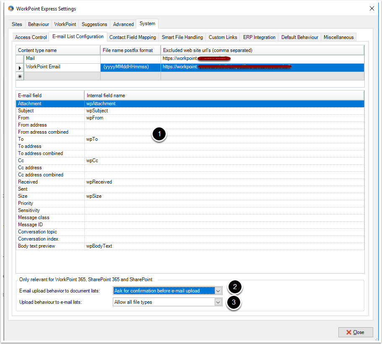The image size is (382, 344).
Task: Click the Mail row excluded url cell
Action: tap(262, 59)
